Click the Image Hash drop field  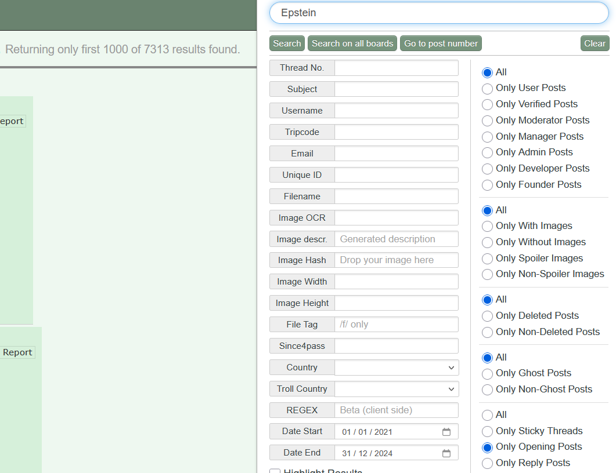397,260
